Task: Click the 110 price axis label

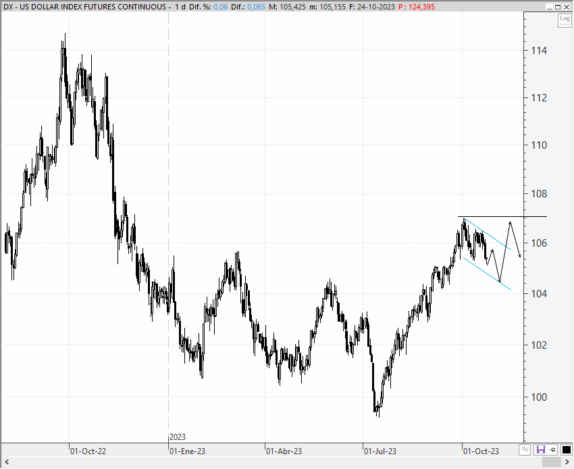Action: (539, 145)
